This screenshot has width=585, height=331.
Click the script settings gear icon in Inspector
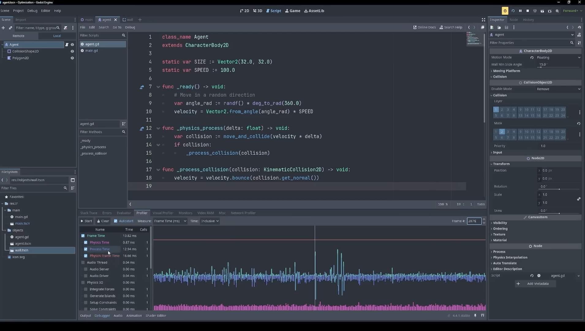click(x=539, y=276)
